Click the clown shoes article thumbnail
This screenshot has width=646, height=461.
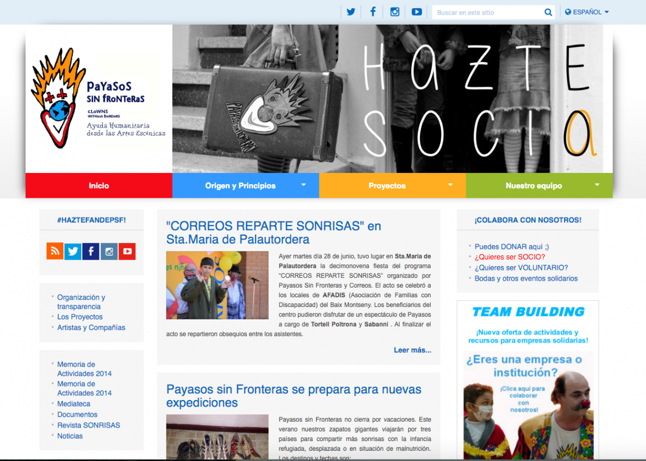217,437
